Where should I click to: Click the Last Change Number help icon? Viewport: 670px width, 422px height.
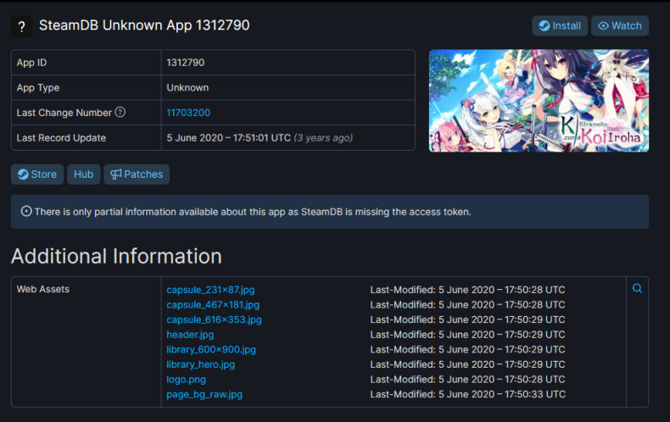pos(120,112)
